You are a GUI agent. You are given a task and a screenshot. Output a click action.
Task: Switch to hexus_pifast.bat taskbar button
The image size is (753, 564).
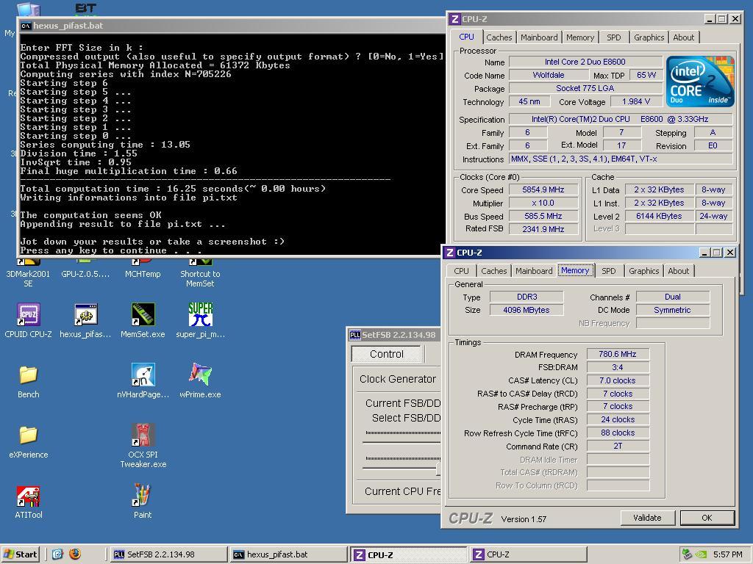[288, 554]
